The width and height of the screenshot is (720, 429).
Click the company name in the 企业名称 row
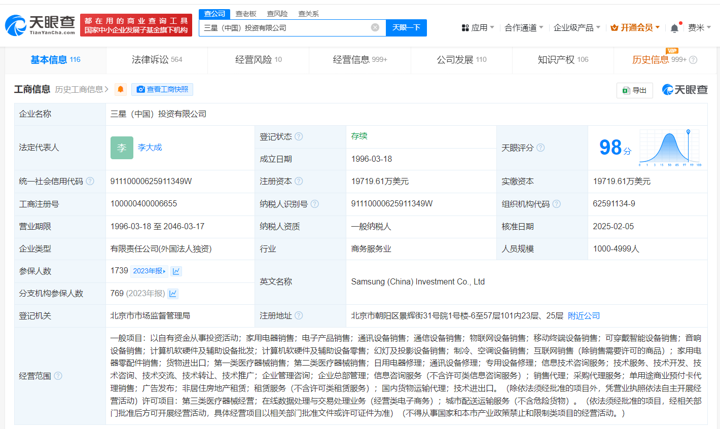(x=158, y=114)
